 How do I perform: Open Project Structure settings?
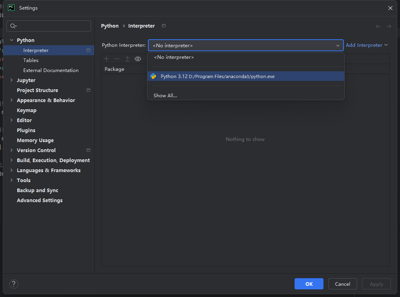pyautogui.click(x=38, y=90)
